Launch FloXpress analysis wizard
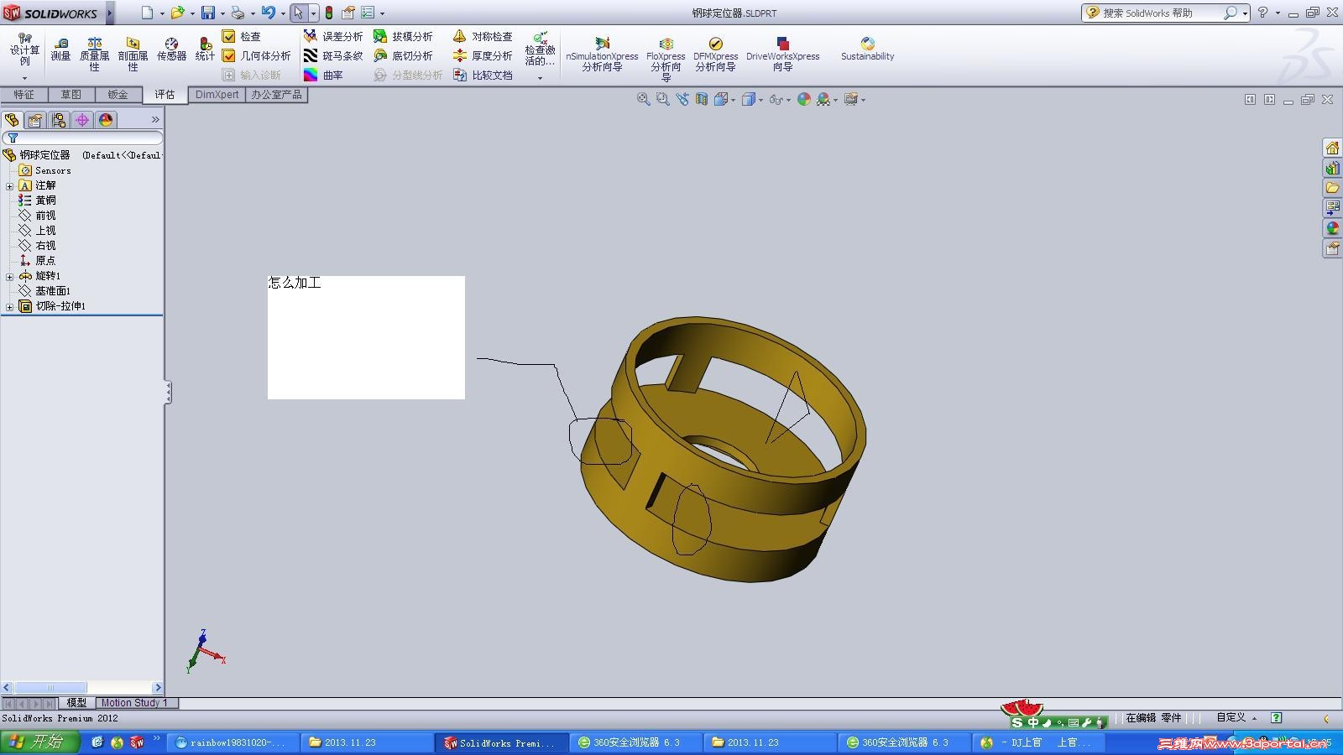The height and width of the screenshot is (755, 1343). 666,59
